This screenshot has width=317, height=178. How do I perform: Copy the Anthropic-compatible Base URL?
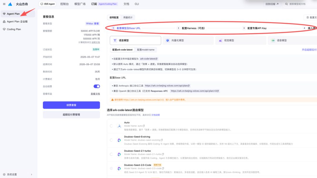tap(189, 86)
